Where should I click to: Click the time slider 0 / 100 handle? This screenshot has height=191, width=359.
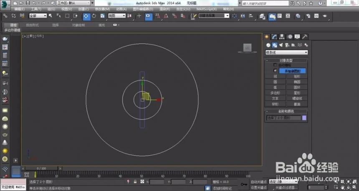[x=41, y=168]
